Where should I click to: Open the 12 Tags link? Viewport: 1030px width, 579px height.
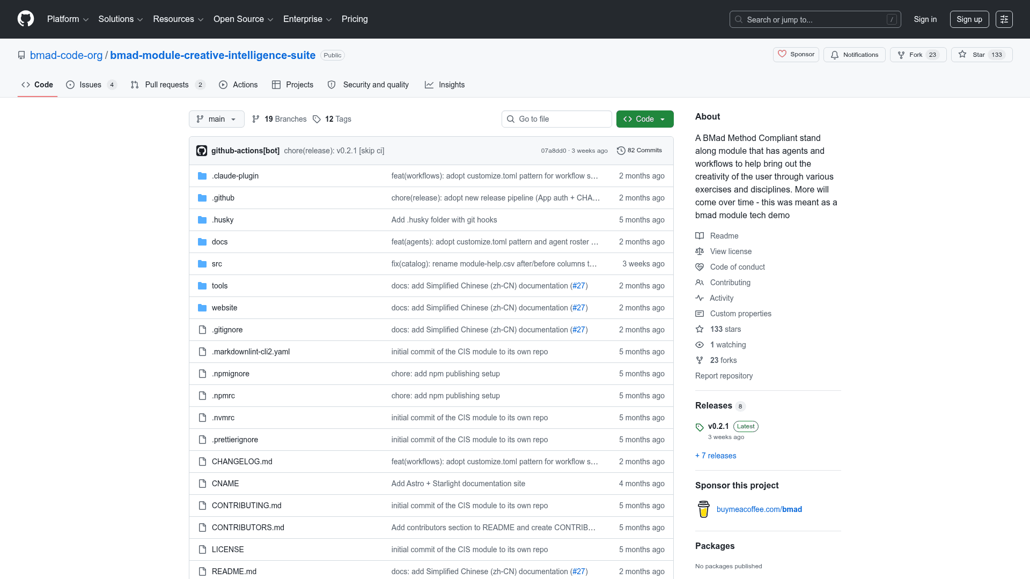click(332, 119)
